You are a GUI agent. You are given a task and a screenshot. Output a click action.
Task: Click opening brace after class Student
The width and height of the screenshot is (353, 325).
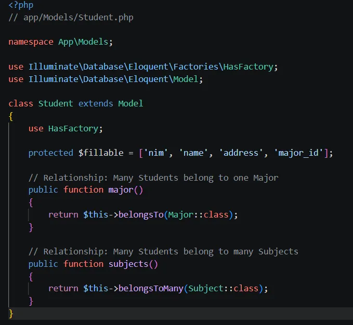pos(11,116)
